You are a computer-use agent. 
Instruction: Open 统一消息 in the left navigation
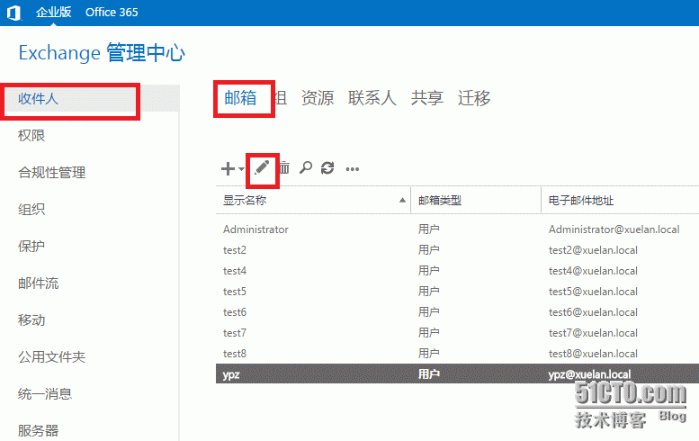[x=45, y=393]
